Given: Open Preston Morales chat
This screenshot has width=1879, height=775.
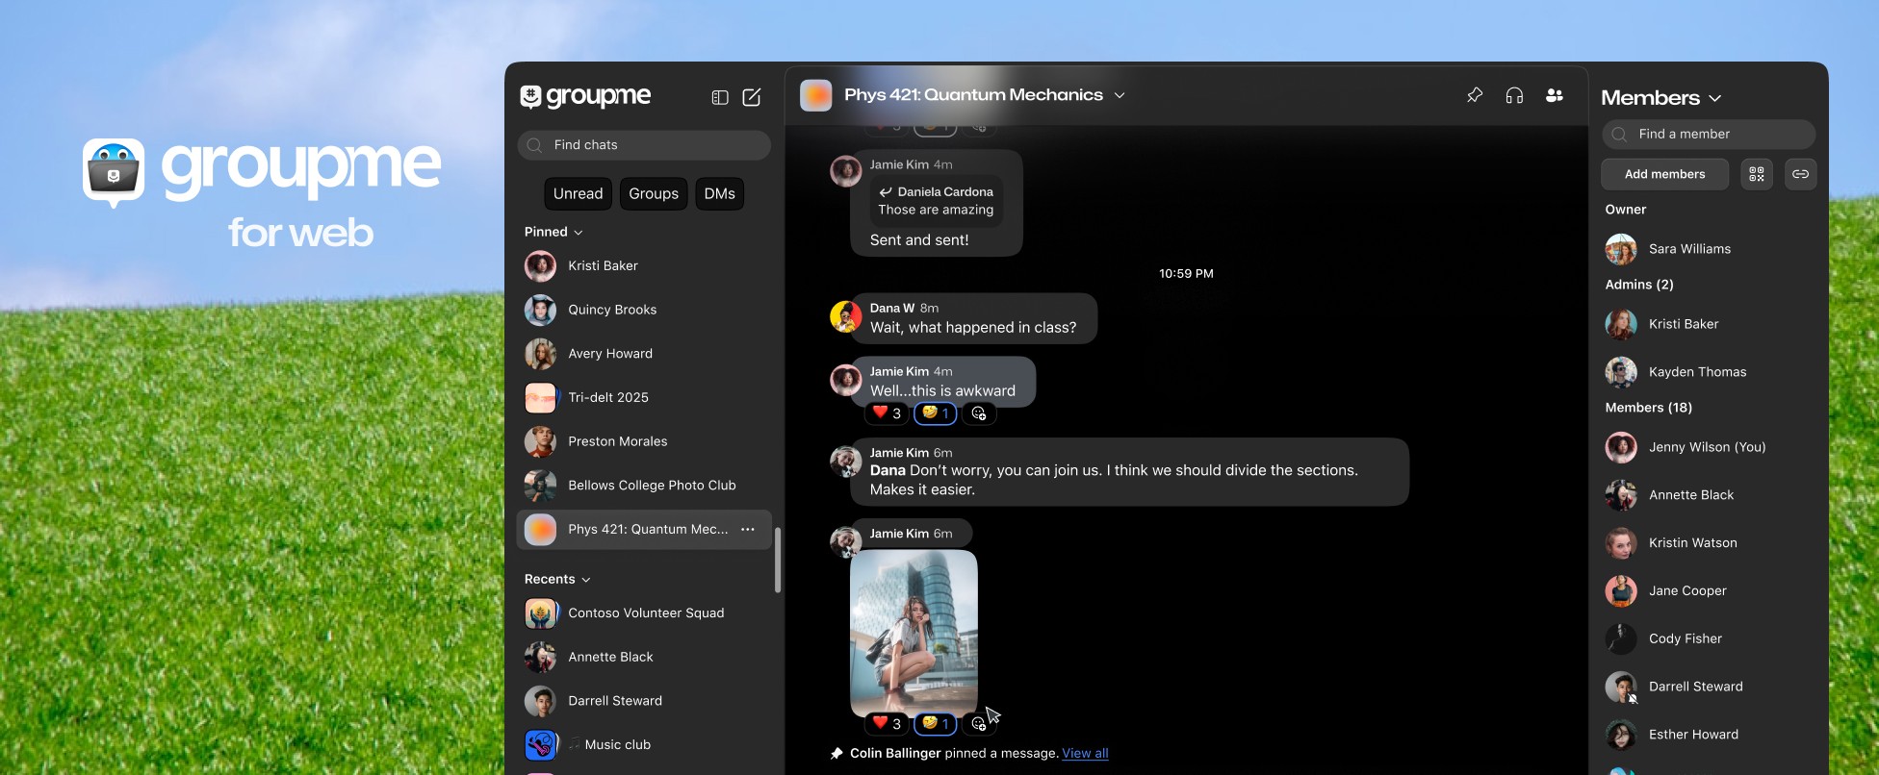Looking at the screenshot, I should click(645, 441).
